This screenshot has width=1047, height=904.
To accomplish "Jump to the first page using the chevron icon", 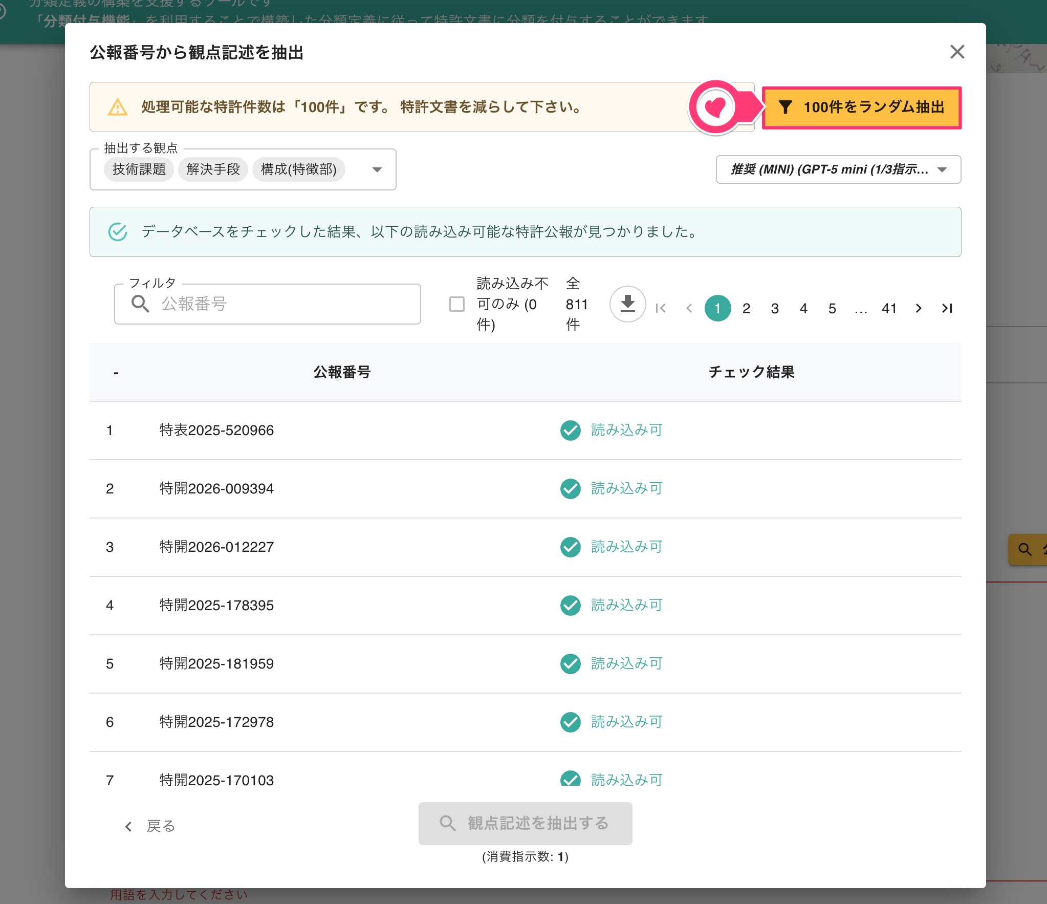I will click(661, 308).
